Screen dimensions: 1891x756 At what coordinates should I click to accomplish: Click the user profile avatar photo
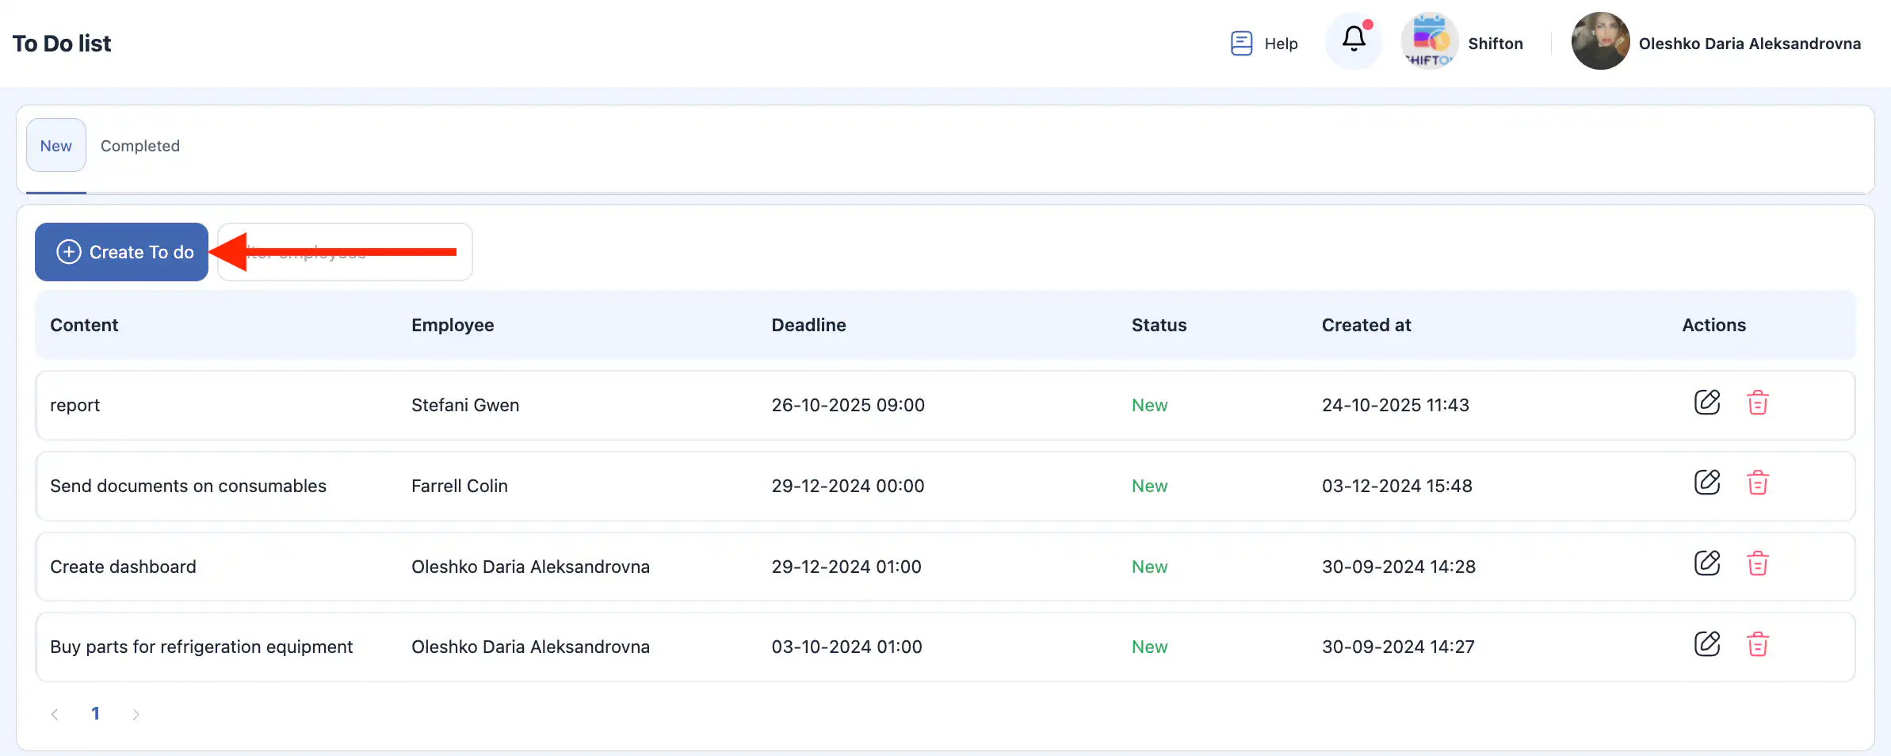[x=1600, y=41]
